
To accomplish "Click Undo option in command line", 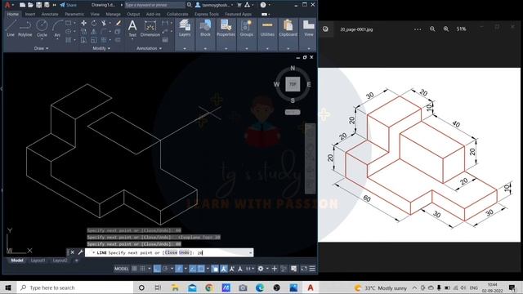I will pyautogui.click(x=184, y=252).
